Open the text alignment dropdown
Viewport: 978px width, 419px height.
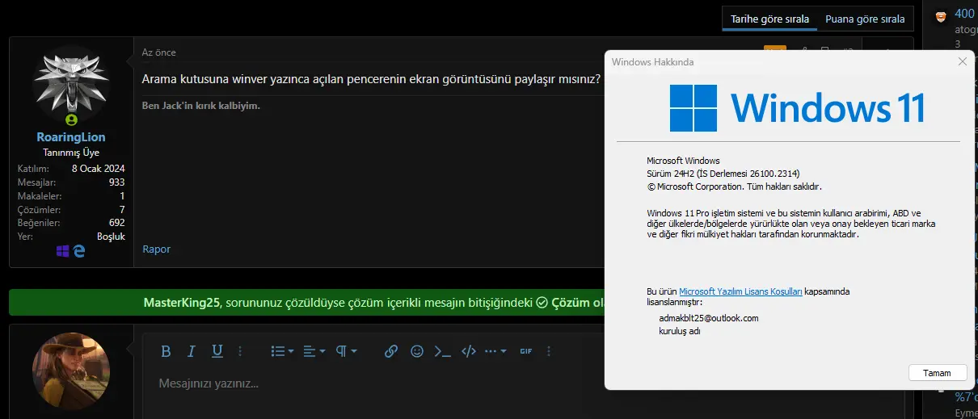coord(314,351)
